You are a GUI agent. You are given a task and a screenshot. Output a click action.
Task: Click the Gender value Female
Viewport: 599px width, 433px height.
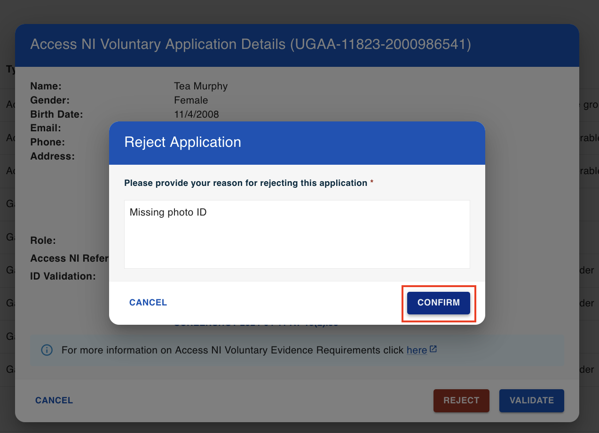pos(191,100)
